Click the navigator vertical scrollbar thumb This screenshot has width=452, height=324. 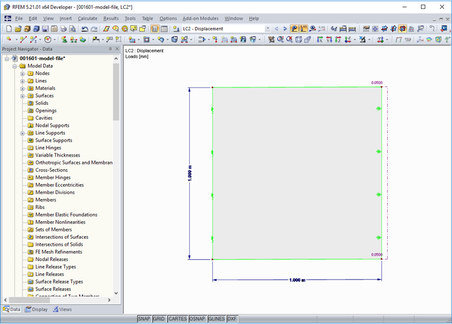tap(116, 92)
